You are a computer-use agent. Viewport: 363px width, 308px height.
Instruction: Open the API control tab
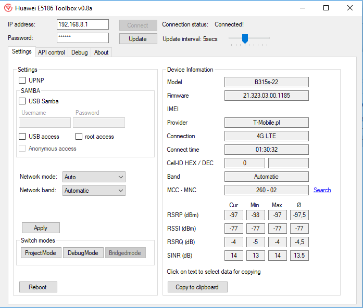click(52, 52)
